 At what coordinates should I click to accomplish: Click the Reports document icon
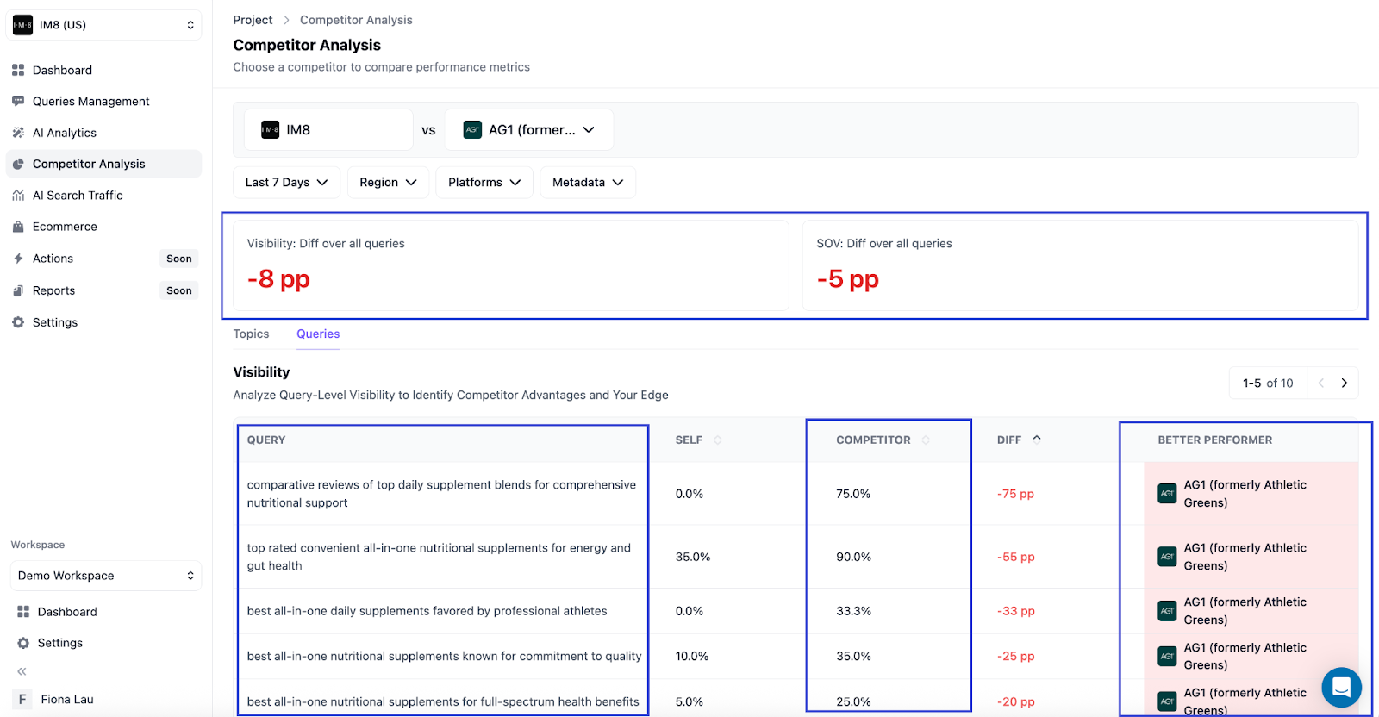click(18, 290)
